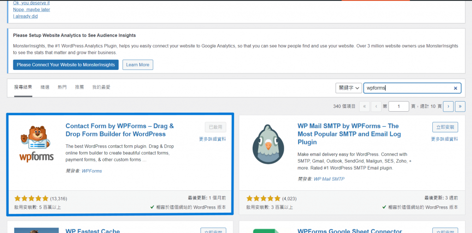Click the Learn More button
Image resolution: width=472 pixels, height=233 pixels.
138,64
